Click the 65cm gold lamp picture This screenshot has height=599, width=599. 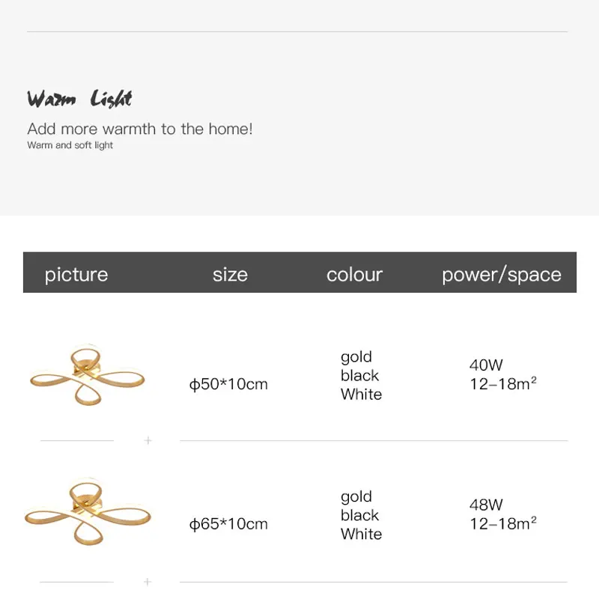88,514
